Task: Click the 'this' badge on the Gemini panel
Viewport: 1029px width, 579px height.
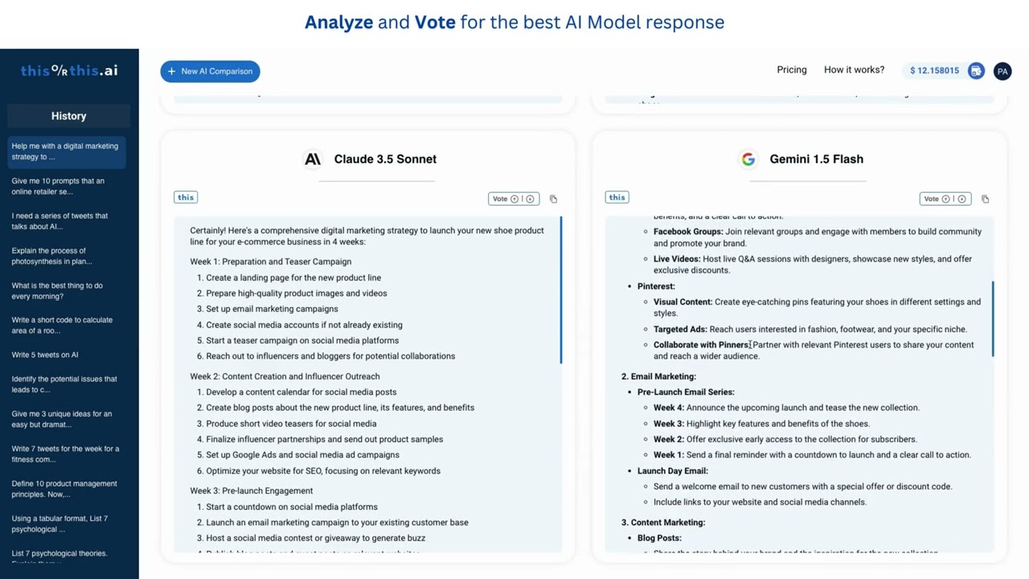Action: pyautogui.click(x=617, y=197)
